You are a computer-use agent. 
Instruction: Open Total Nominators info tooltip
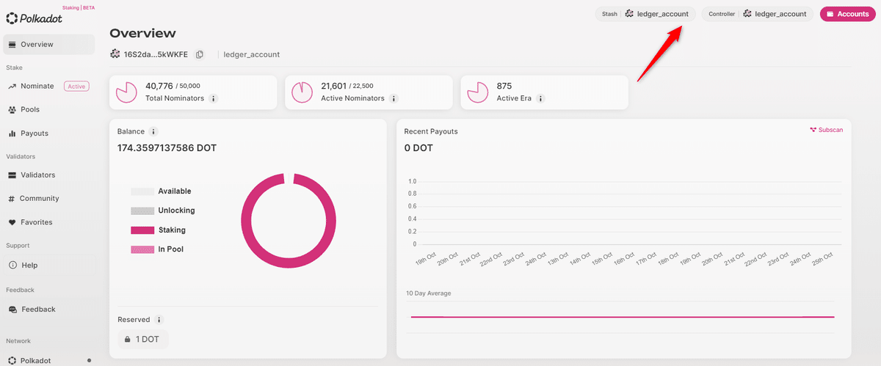click(x=214, y=98)
